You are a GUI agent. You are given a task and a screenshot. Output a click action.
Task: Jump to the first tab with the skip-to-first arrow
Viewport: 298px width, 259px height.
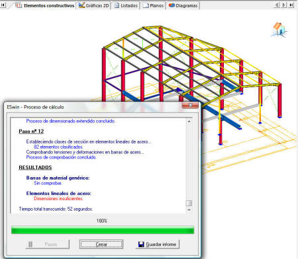[x=3, y=5]
